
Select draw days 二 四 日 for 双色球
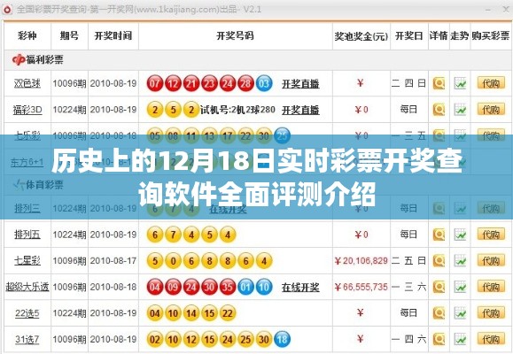(408, 83)
